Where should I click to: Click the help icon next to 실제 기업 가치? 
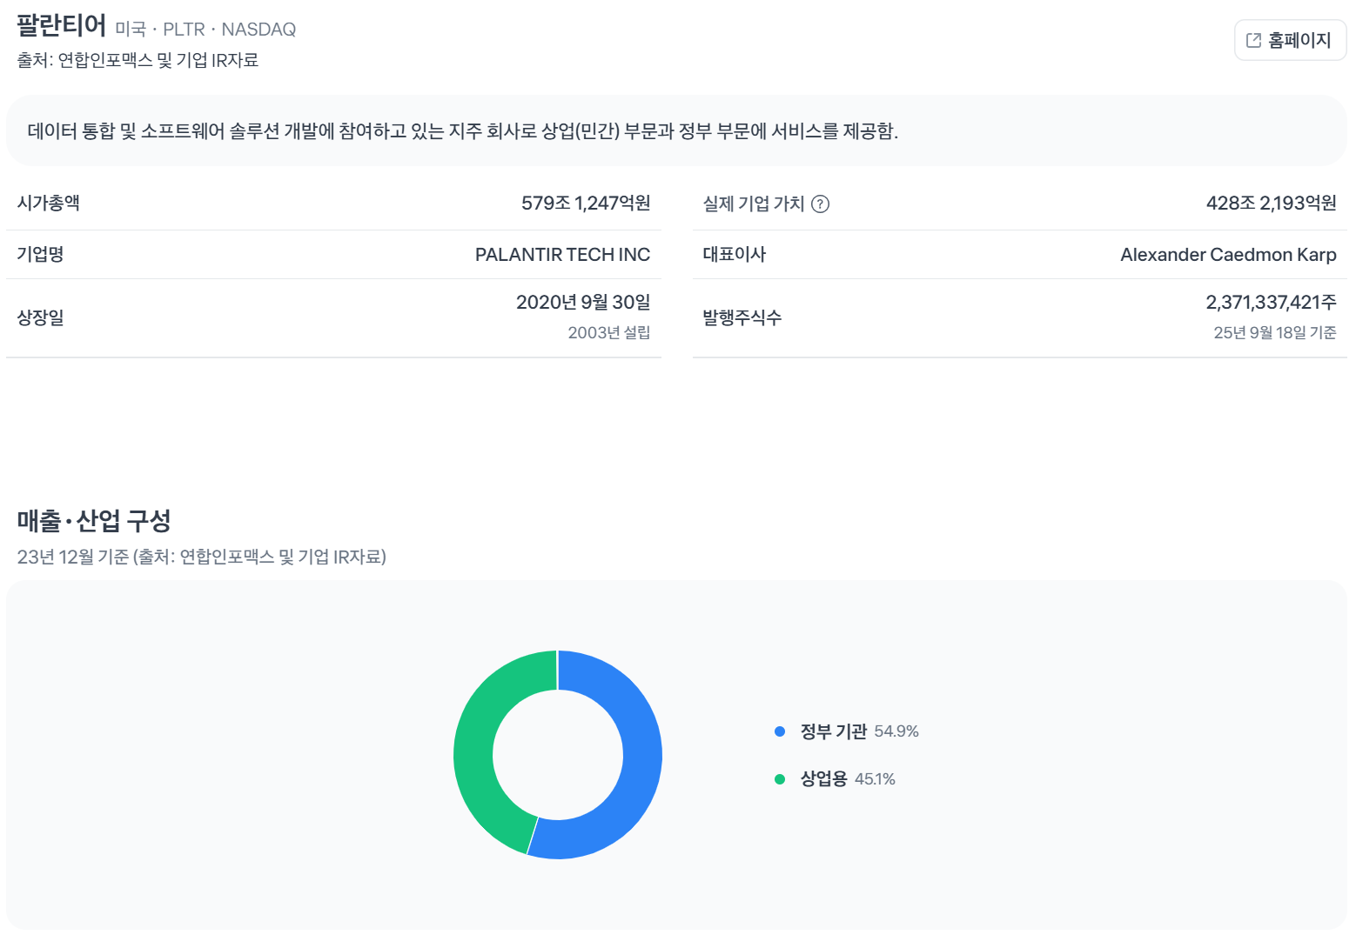coord(820,204)
